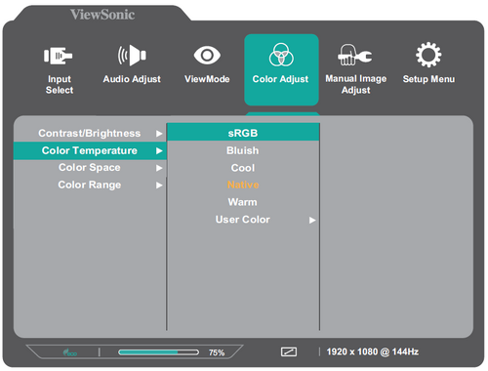Open the ViewMode eye icon
The image size is (488, 371).
click(x=207, y=56)
